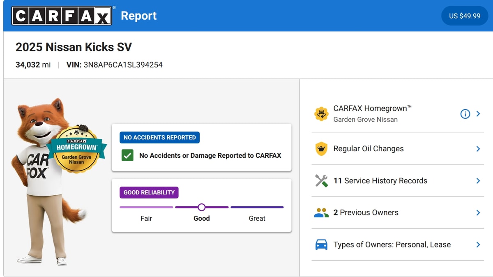Click the NO ACCIDENTS REPORTED blue label
This screenshot has height=277, width=493.
click(159, 137)
